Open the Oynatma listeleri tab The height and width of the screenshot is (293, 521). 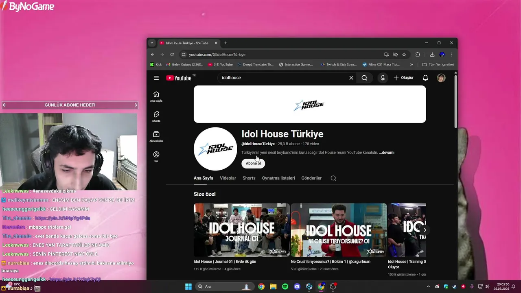(x=278, y=178)
